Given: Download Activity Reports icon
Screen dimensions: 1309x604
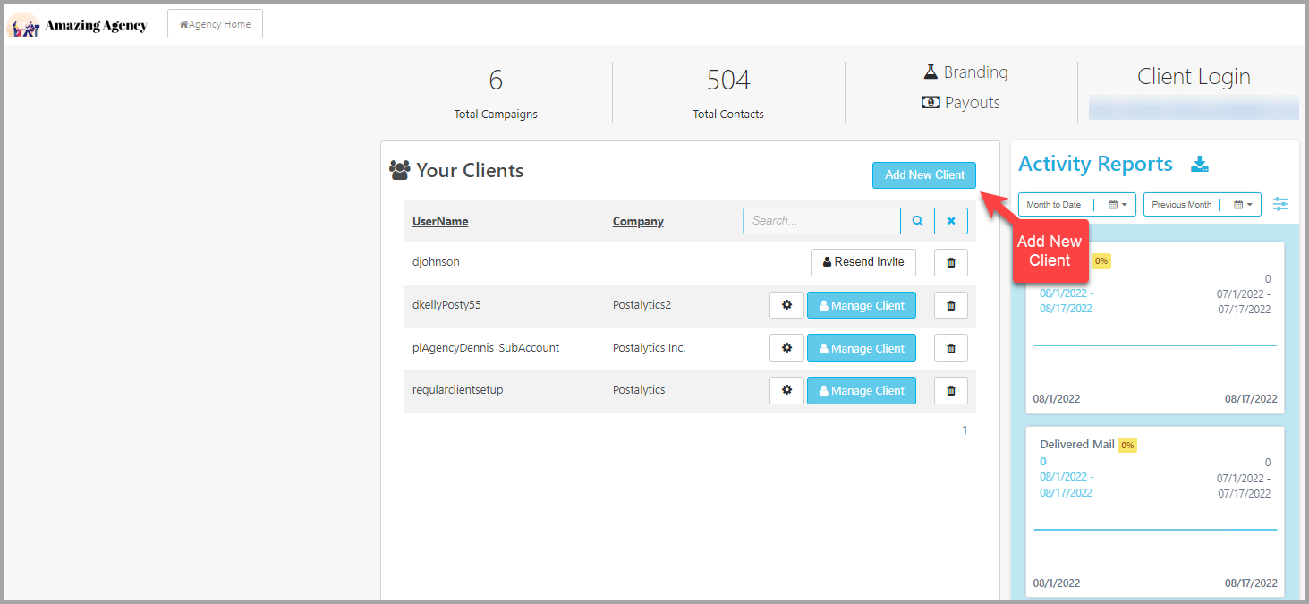Looking at the screenshot, I should coord(1200,164).
